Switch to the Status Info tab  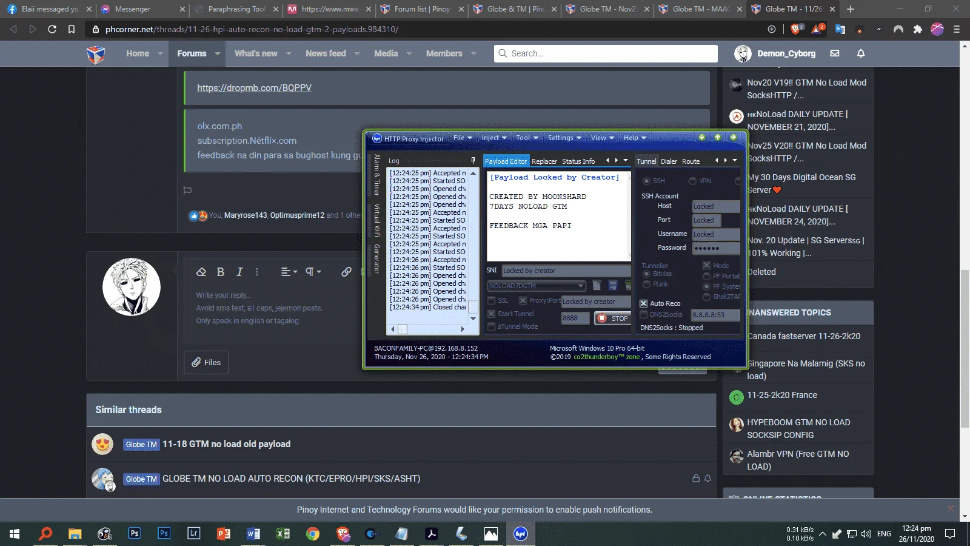(x=578, y=161)
